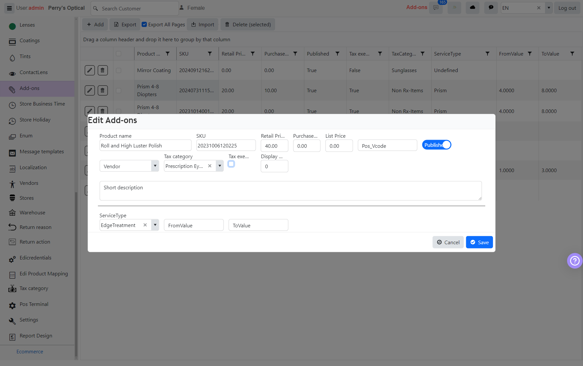583x366 pixels.
Task: Edit the Mirror Coating row pencil icon
Action: [x=90, y=70]
